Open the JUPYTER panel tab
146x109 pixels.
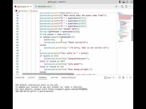tap(54, 78)
